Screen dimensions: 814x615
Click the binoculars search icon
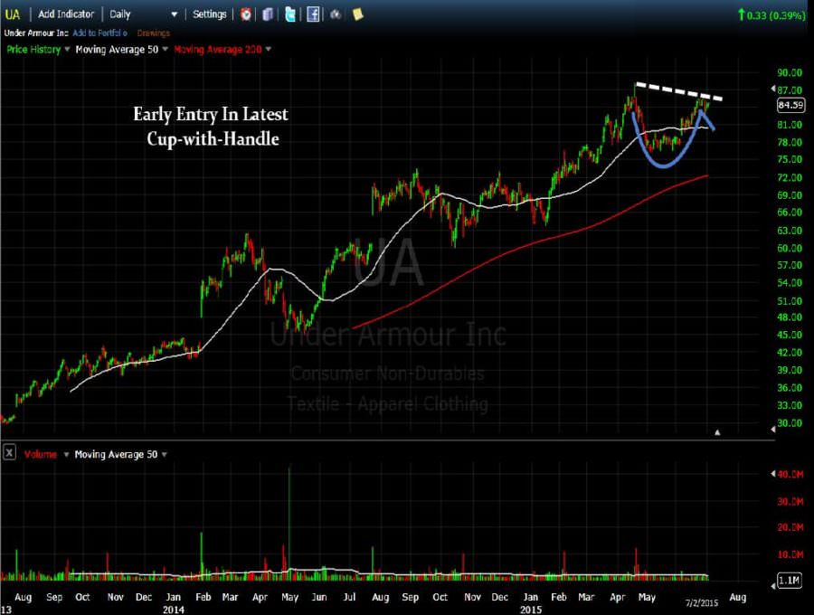pos(336,14)
